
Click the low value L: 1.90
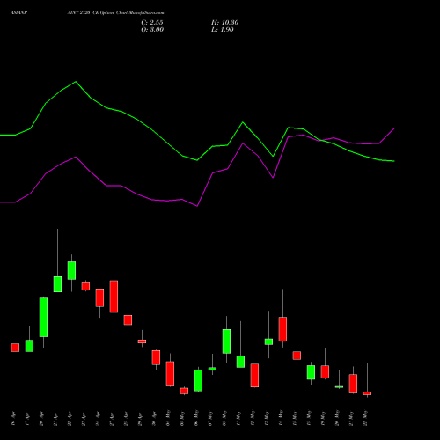pos(223,30)
